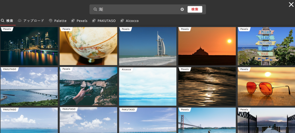Select the dark rippling water photo
The image size is (295, 133).
pos(207,87)
